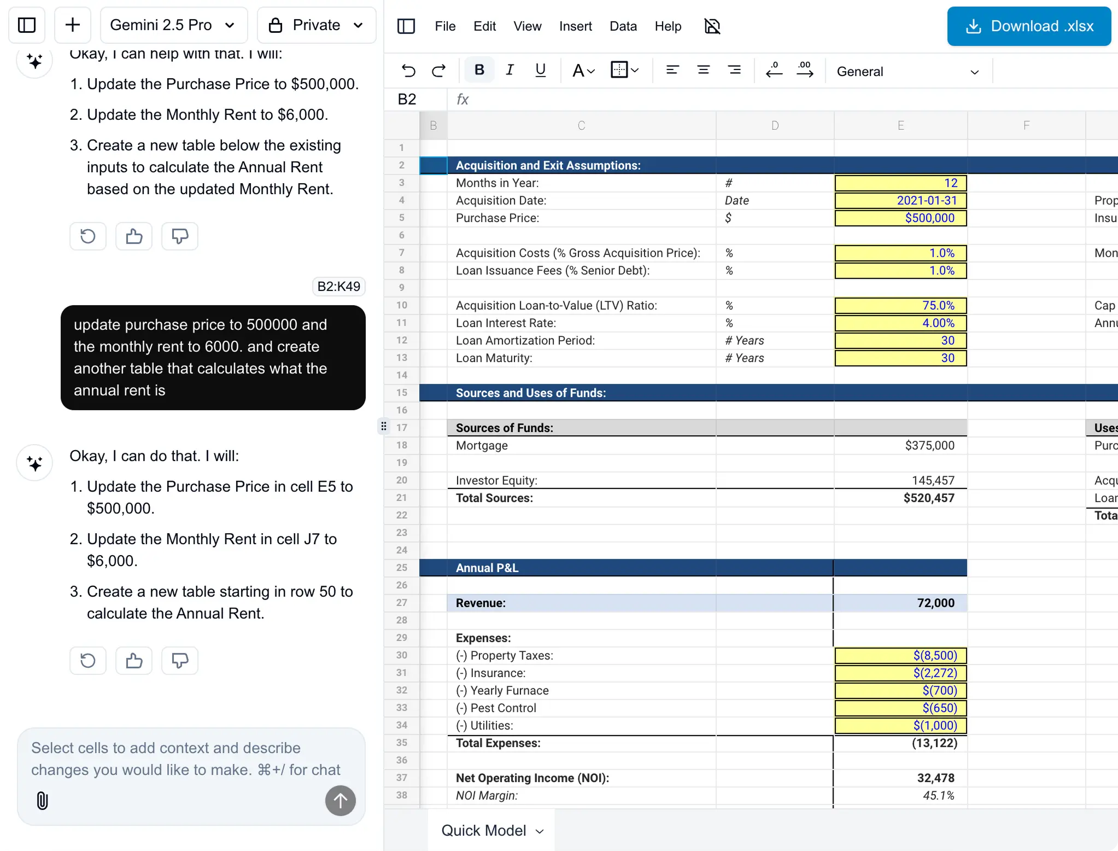Click the decrease decimal places icon
The image size is (1118, 851).
[774, 70]
